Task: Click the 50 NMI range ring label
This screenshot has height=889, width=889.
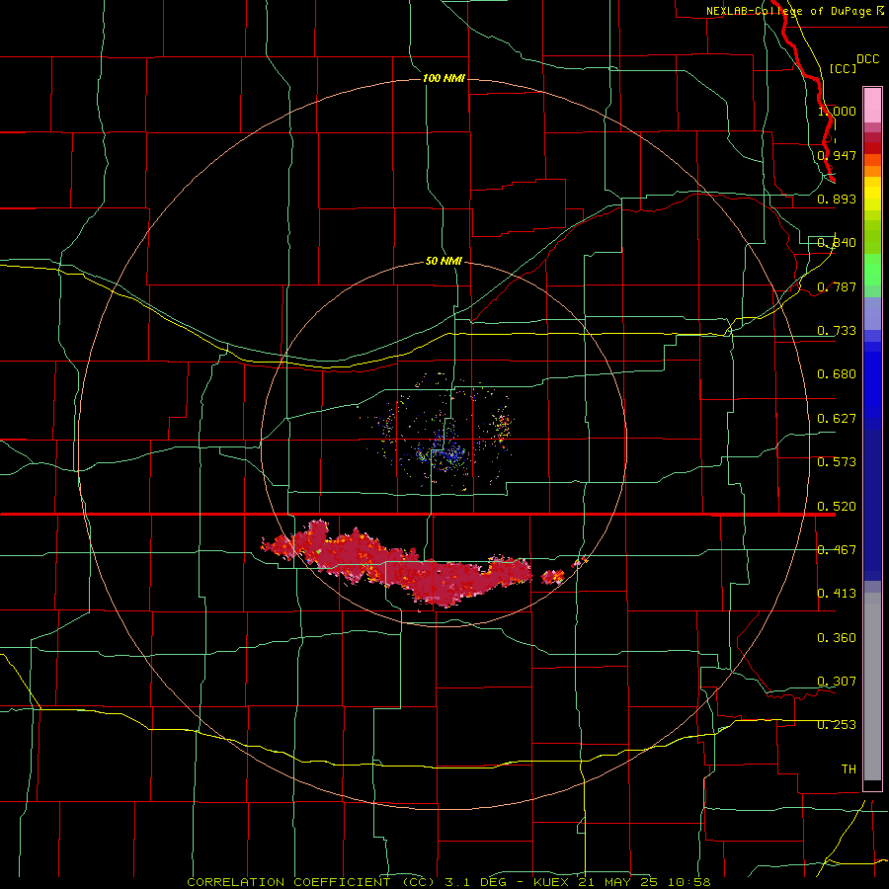Action: click(444, 261)
